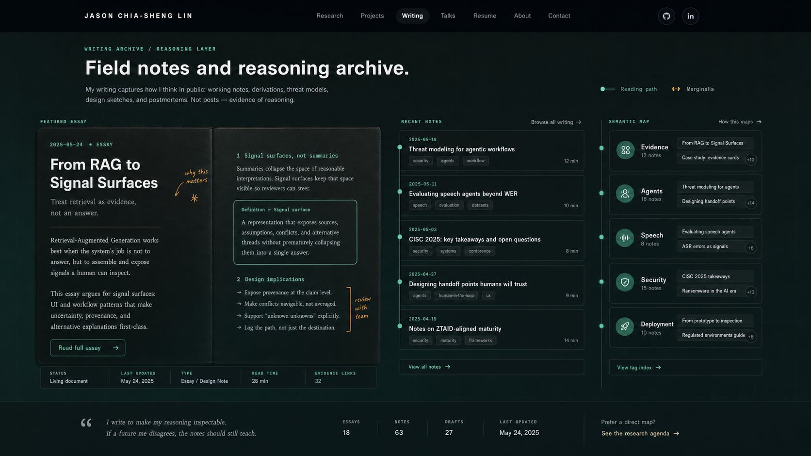Select the Writing nav tab
Viewport: 811px width, 456px height.
click(412, 16)
